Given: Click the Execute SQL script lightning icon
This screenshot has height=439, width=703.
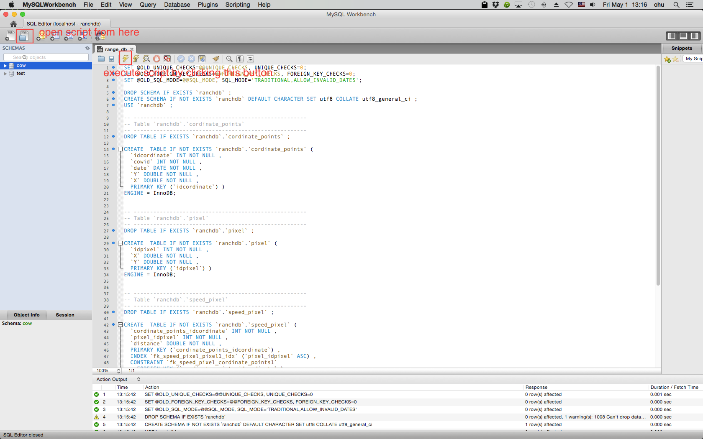Looking at the screenshot, I should tap(125, 59).
